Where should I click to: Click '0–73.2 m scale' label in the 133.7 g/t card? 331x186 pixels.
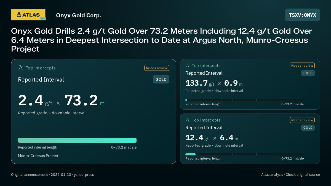(292, 104)
